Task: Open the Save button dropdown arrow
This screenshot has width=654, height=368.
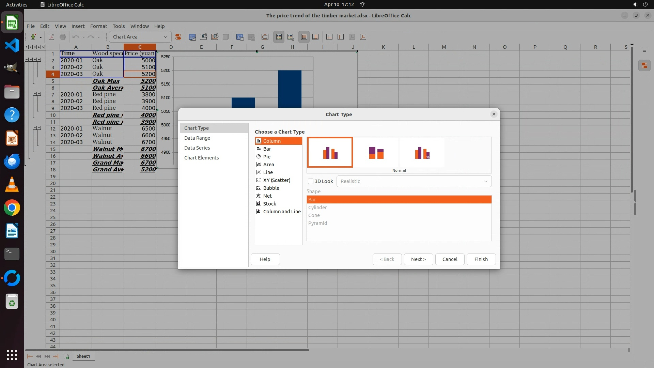Action: pyautogui.click(x=41, y=37)
